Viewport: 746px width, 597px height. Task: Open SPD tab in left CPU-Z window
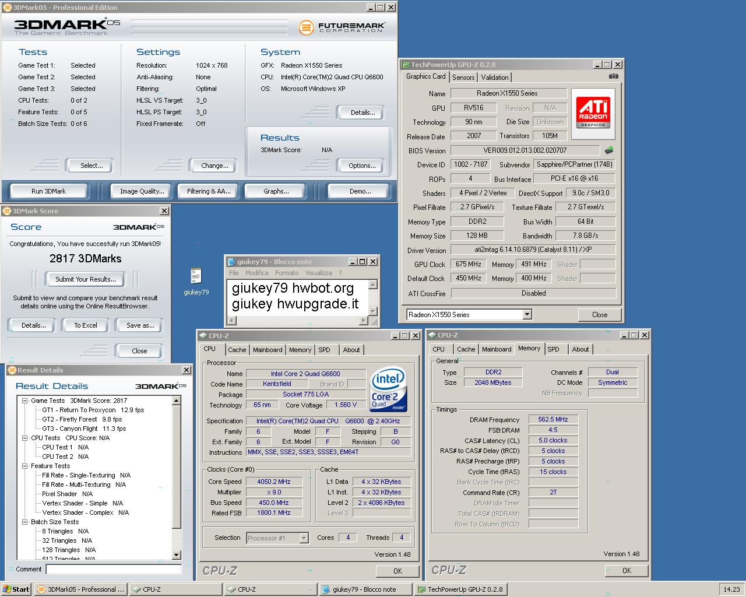point(324,350)
